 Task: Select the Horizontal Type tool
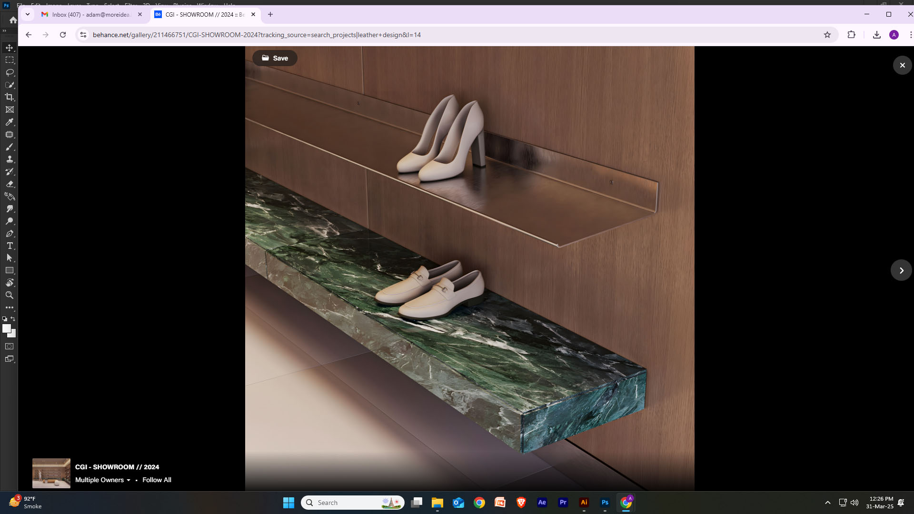(x=10, y=246)
